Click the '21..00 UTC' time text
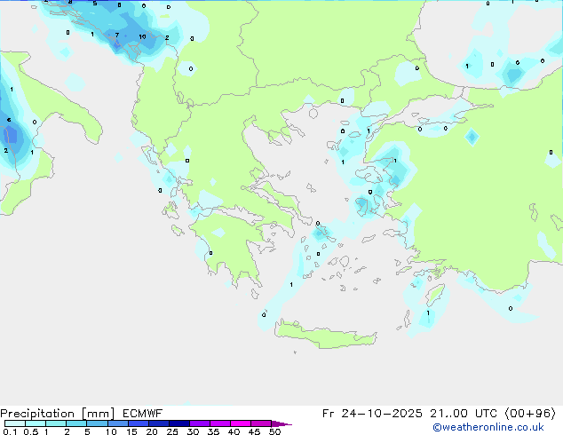The width and height of the screenshot is (563, 435). 464,414
